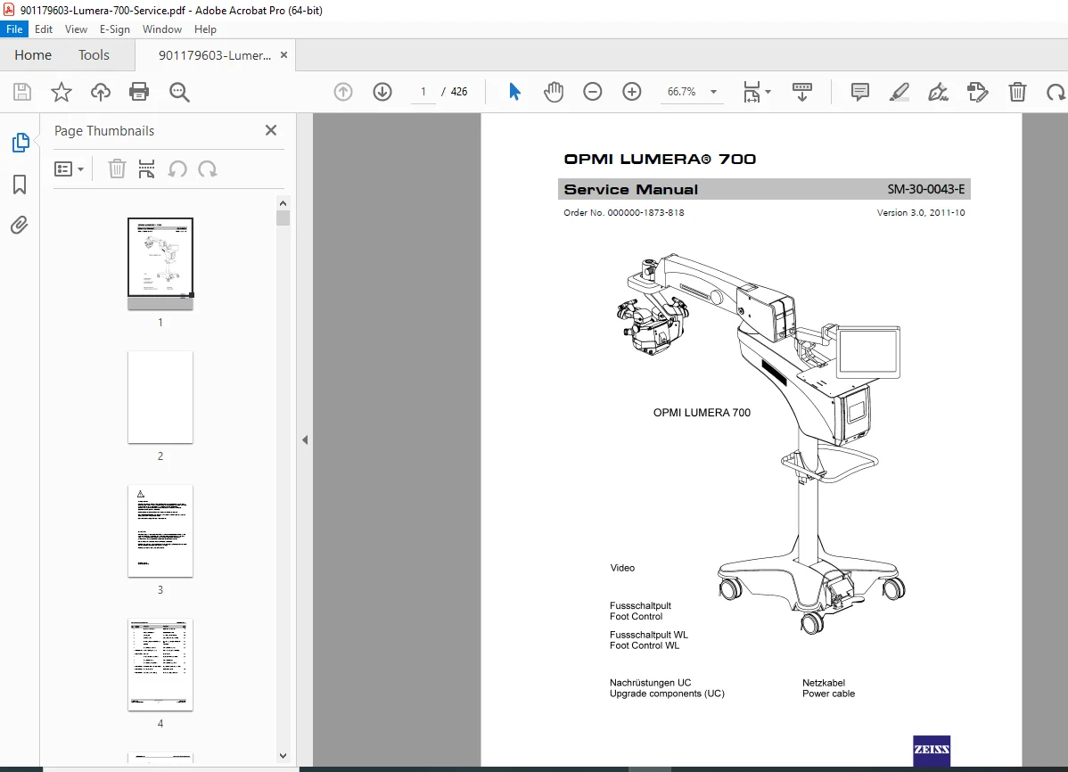Viewport: 1068px width, 772px height.
Task: Click the thumbnails scrollbar thumb
Action: tap(283, 218)
